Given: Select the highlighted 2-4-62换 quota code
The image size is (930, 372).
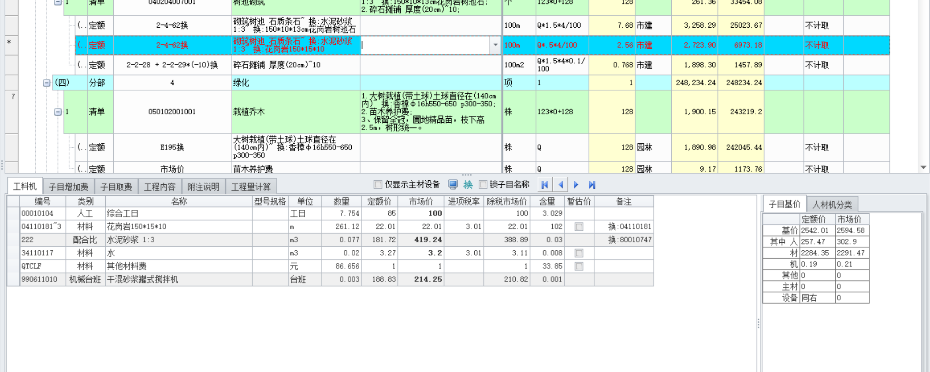Looking at the screenshot, I should pos(172,45).
